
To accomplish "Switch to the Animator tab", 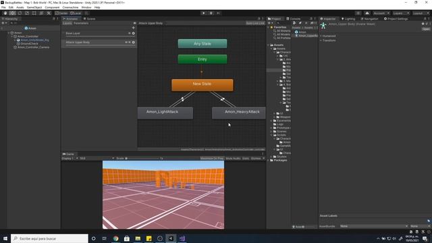I will 70,19.
